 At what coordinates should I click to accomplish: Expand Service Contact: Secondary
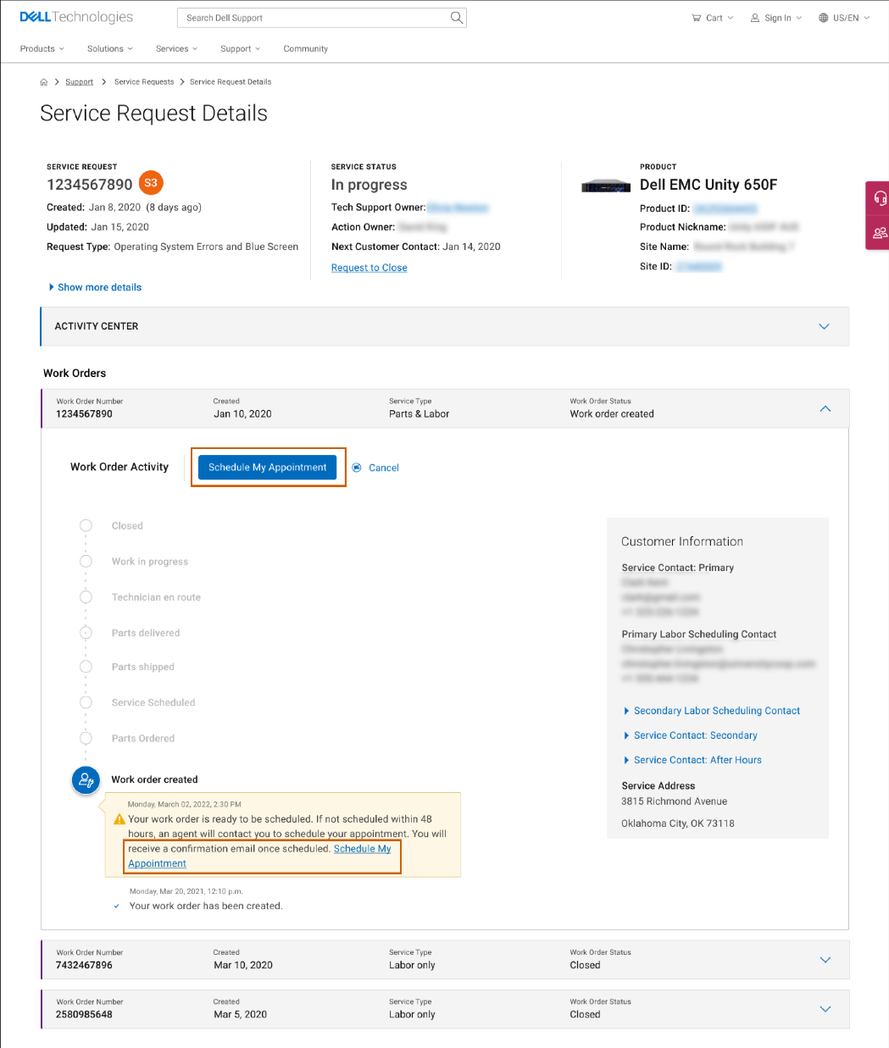[691, 735]
